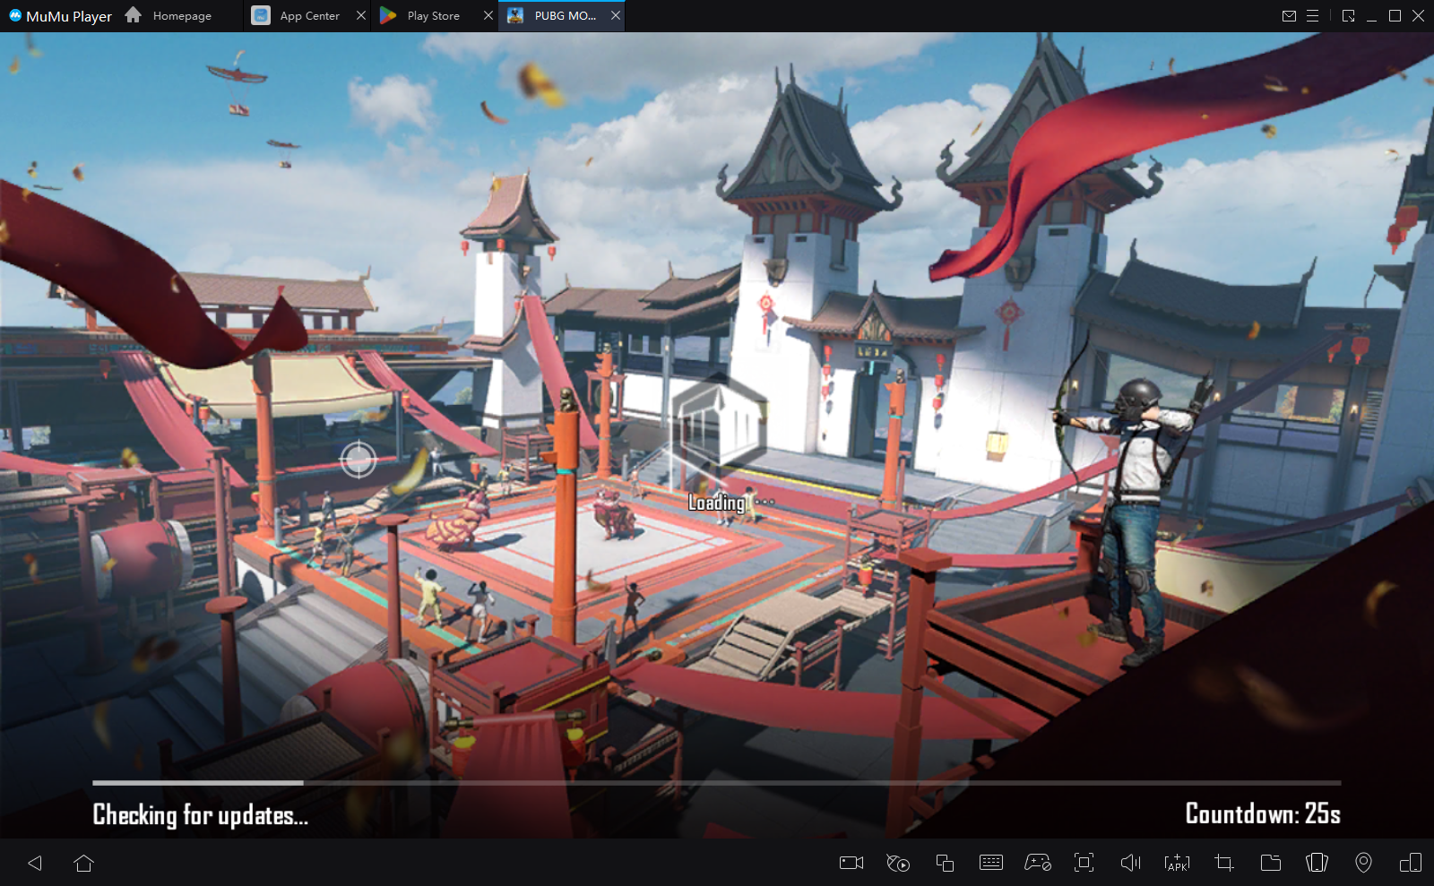Close the Play Store tab
Viewport: 1434px width, 886px height.
[x=488, y=16]
